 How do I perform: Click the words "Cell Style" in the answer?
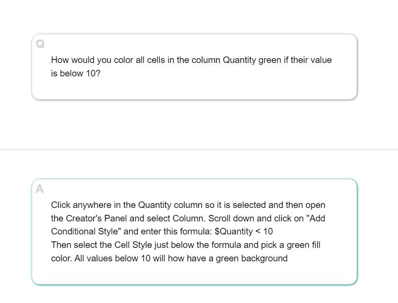coord(133,245)
